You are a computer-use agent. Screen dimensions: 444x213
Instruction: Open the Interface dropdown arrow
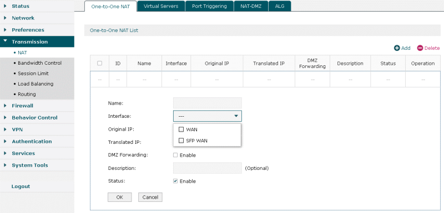click(236, 116)
